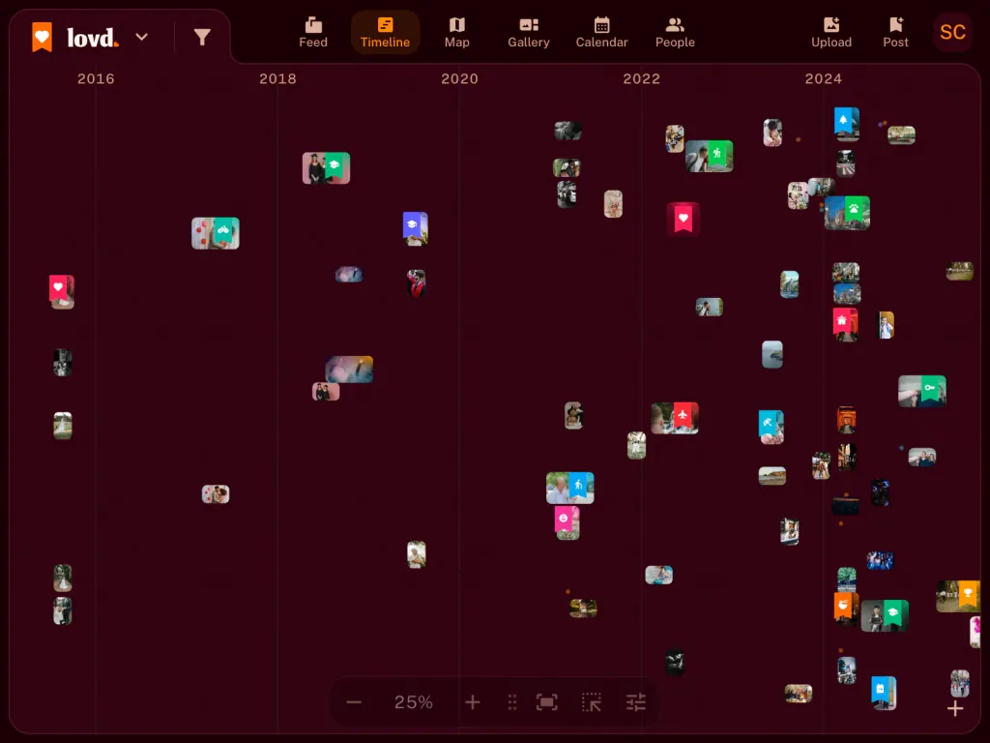
Task: Open the red heart bookmark card near 2022
Action: coord(684,219)
